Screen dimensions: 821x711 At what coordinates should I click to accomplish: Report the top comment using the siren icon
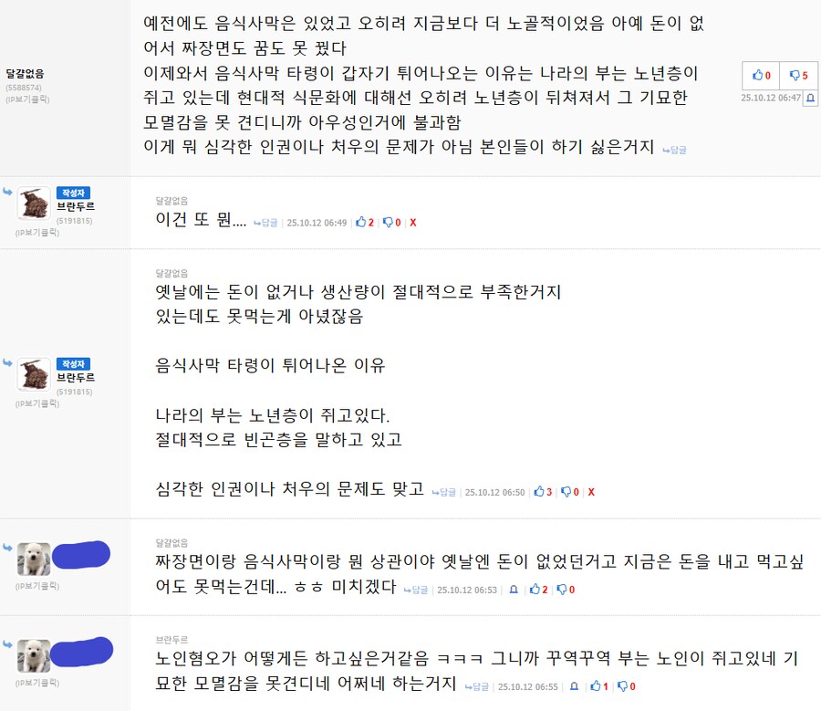point(810,98)
